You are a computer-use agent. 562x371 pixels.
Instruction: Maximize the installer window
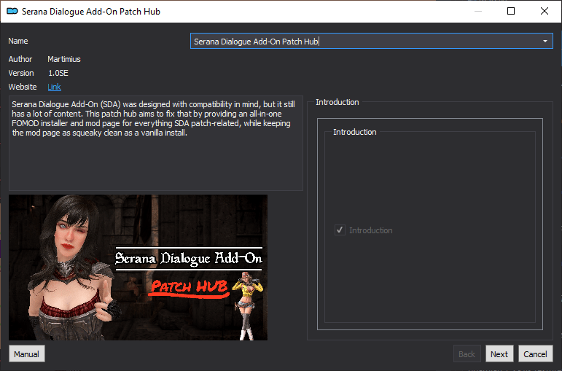click(511, 11)
